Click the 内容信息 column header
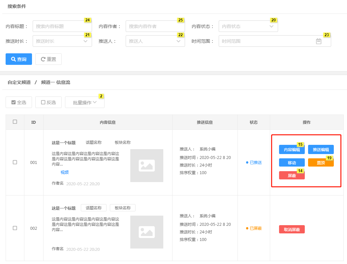This screenshot has width=347, height=264. (x=108, y=122)
